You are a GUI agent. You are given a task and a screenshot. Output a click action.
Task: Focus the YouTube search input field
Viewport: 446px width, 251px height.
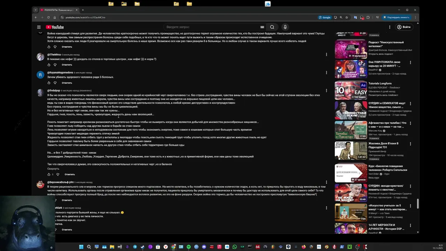[212, 27]
